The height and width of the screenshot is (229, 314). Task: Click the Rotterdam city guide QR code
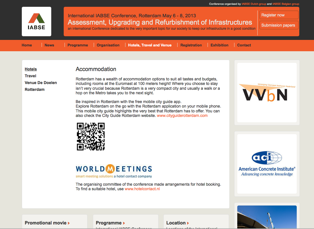pos(91,136)
